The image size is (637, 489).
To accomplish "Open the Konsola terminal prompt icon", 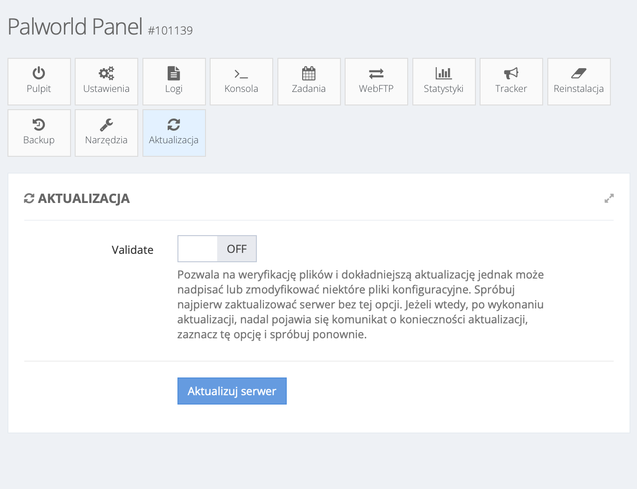I will click(x=241, y=74).
